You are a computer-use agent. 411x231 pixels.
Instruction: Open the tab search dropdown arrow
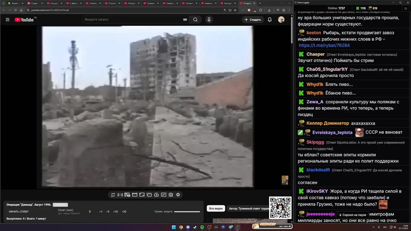pyautogui.click(x=4, y=3)
